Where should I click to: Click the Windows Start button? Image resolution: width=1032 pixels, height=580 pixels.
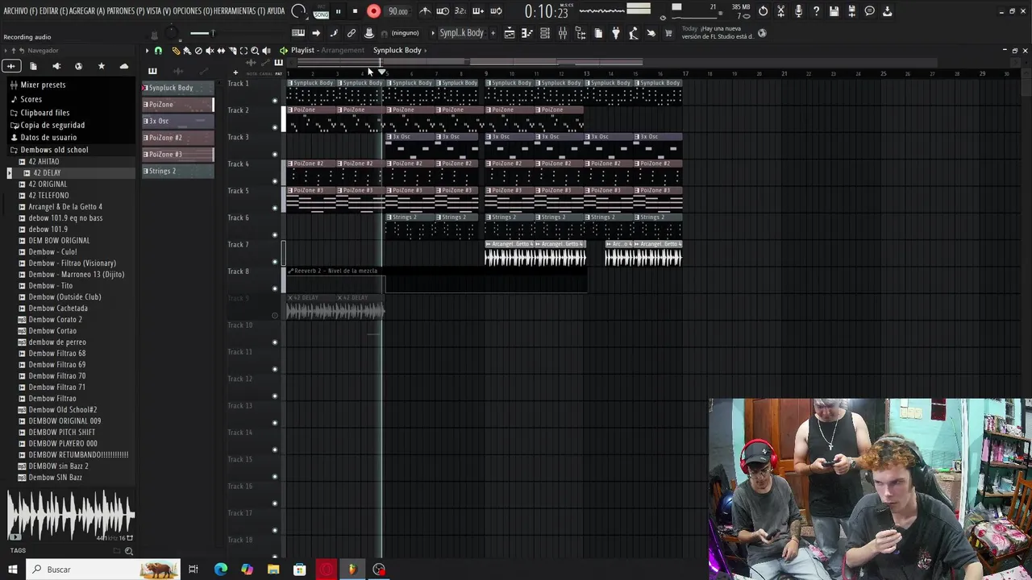pyautogui.click(x=13, y=570)
